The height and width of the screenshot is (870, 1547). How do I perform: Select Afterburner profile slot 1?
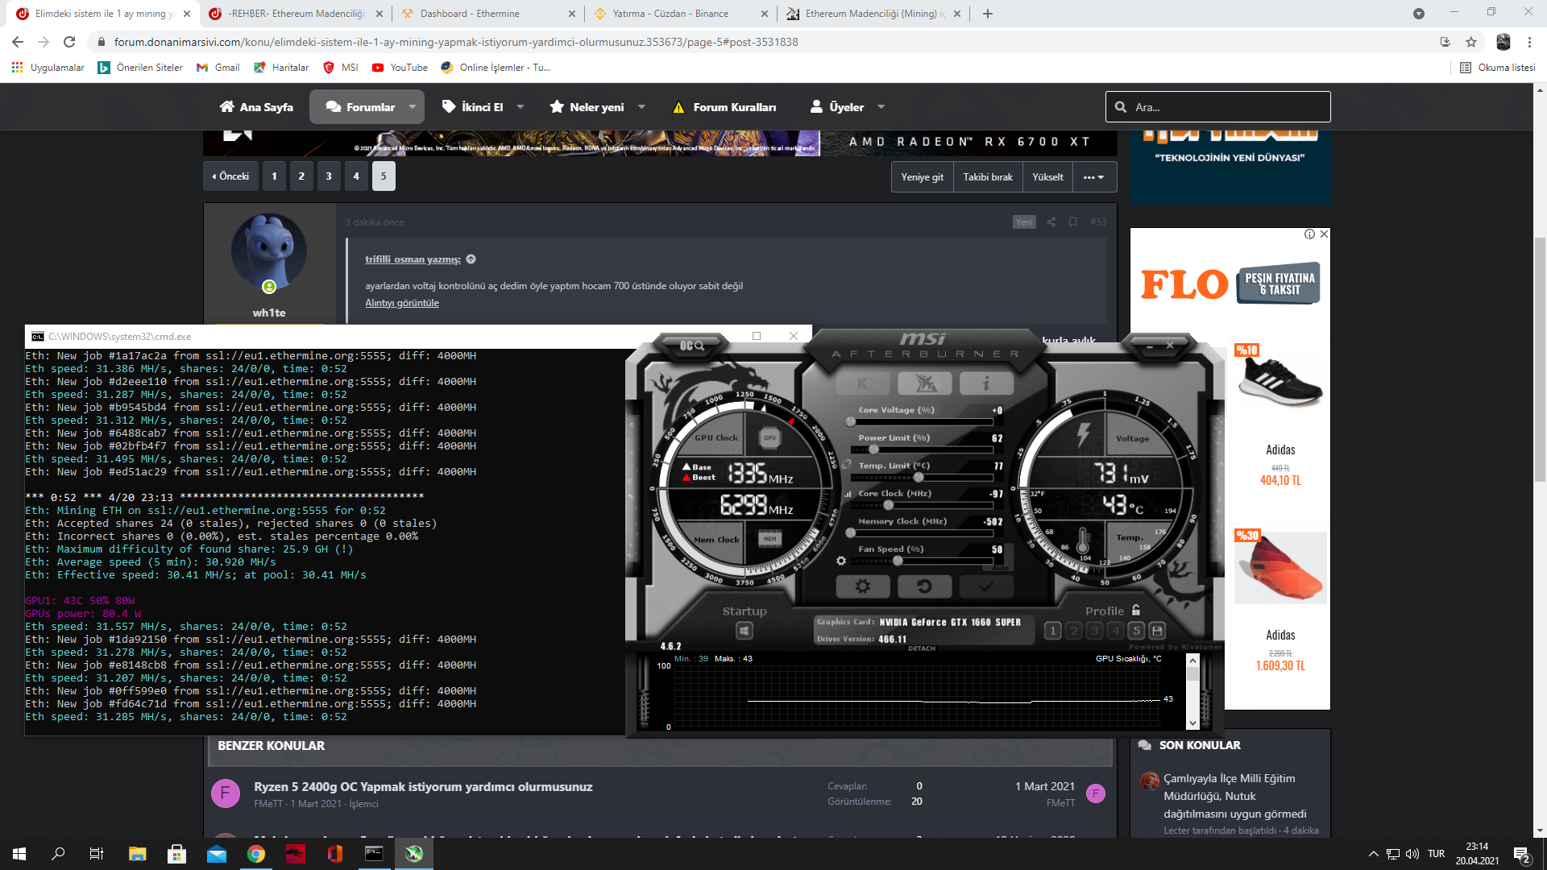[1052, 631]
